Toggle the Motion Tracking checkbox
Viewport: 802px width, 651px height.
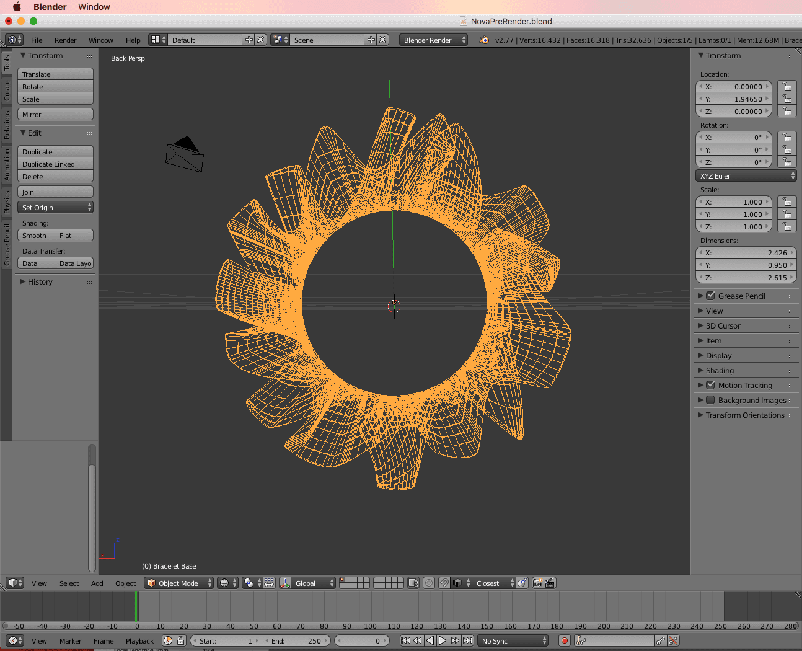711,385
